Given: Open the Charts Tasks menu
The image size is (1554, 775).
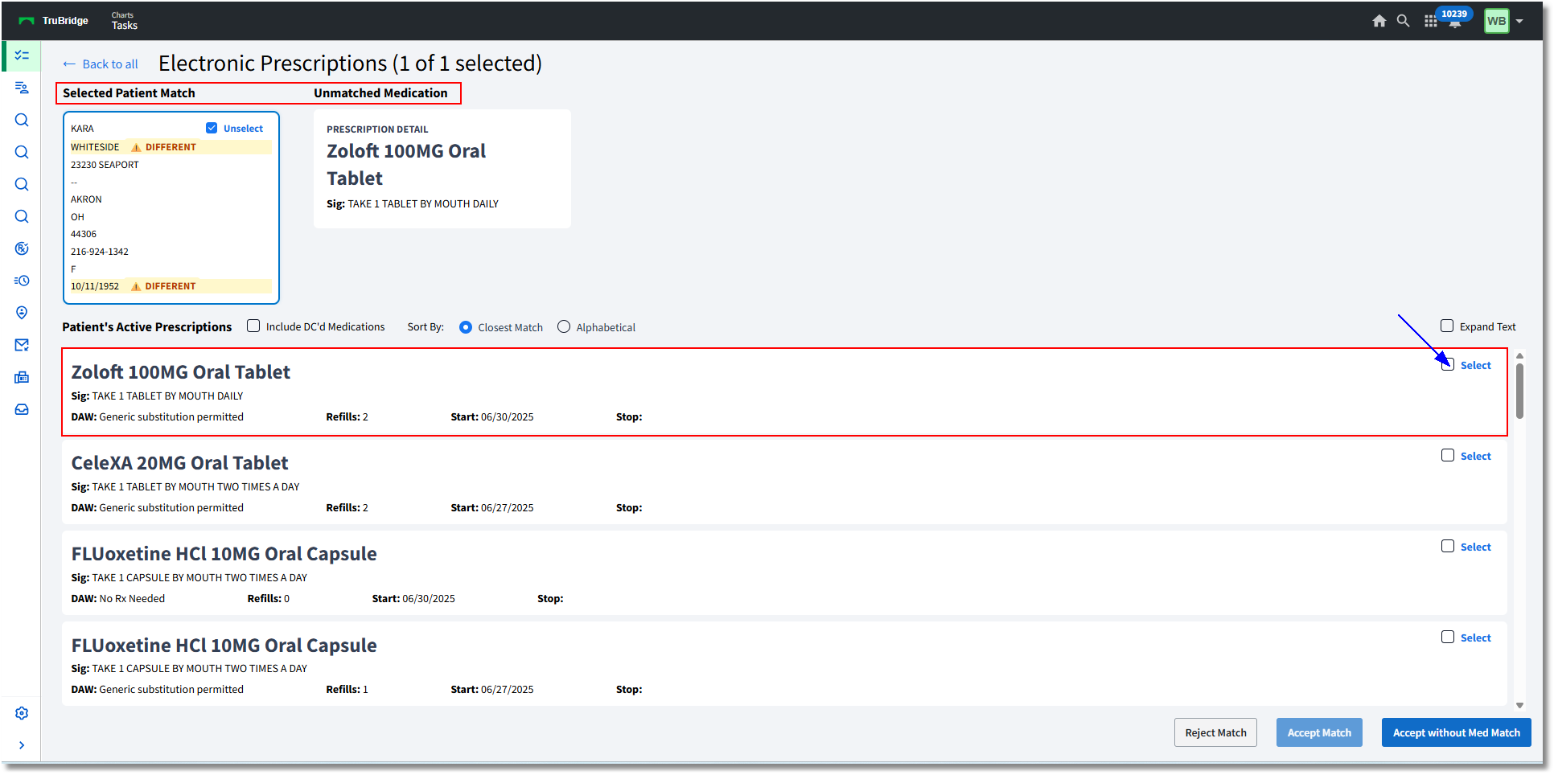Looking at the screenshot, I should click(x=124, y=21).
